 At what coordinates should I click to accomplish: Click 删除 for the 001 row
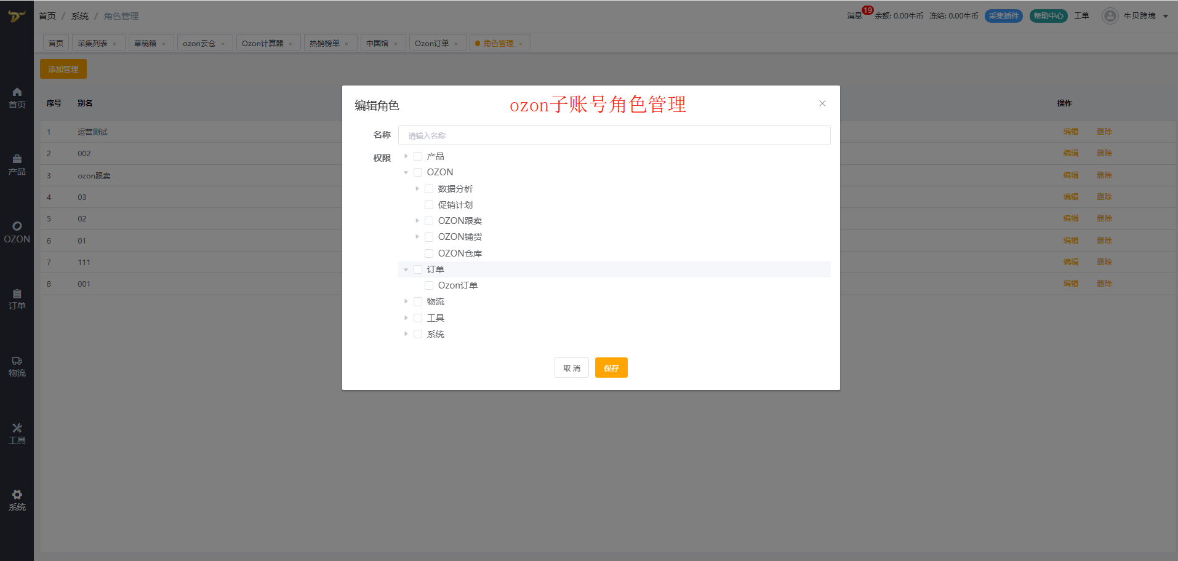coord(1104,284)
